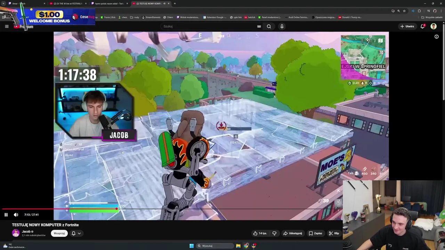
Task: Click the zoom magnifier icon in address bar
Action: tap(398, 11)
